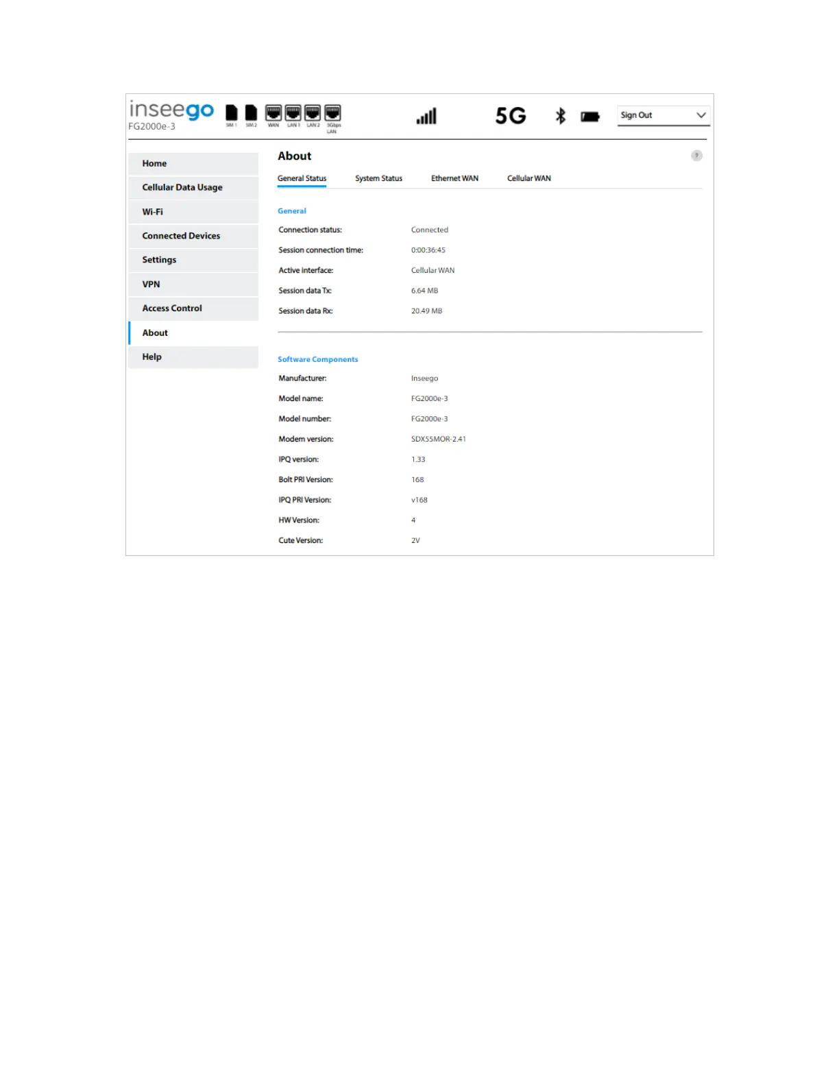Click the Model name value FG2000e-3
The image size is (839, 1086).
tap(429, 398)
